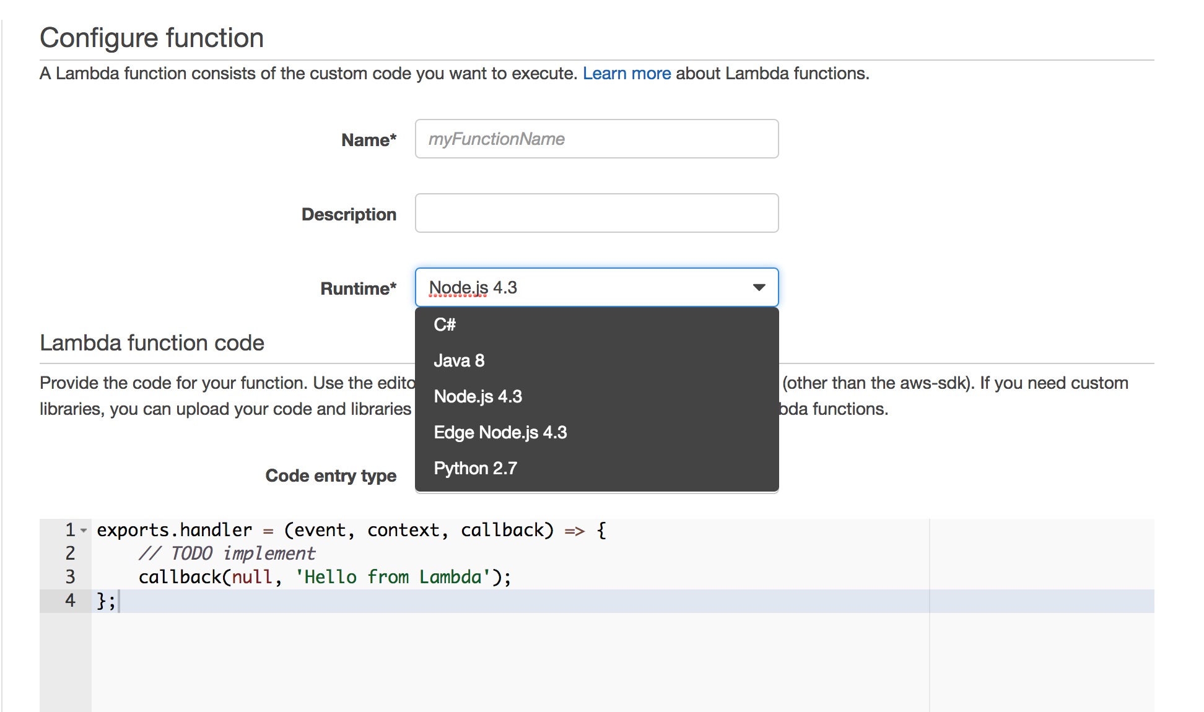The width and height of the screenshot is (1204, 712).
Task: Click the TODO implement comment line
Action: (227, 553)
